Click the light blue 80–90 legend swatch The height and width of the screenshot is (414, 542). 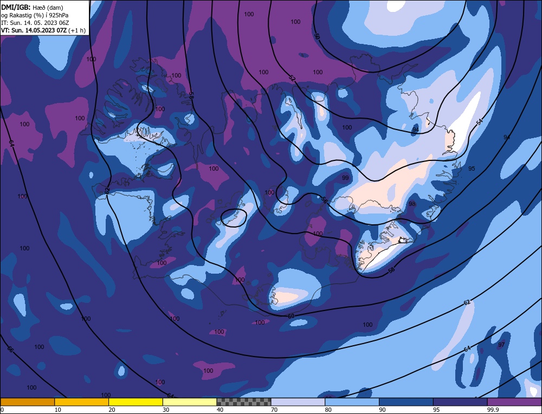pyautogui.click(x=352, y=402)
